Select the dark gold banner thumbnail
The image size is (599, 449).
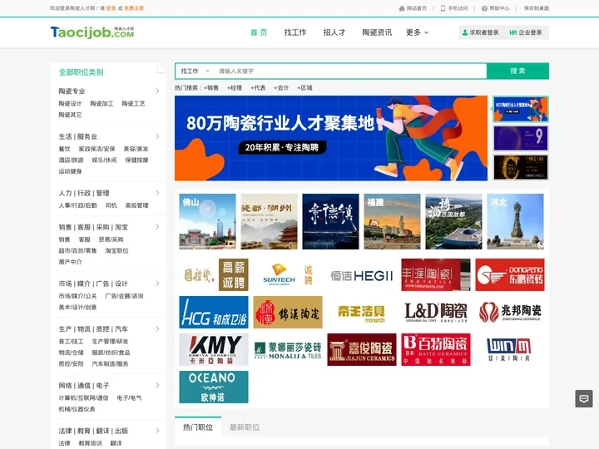(520, 167)
